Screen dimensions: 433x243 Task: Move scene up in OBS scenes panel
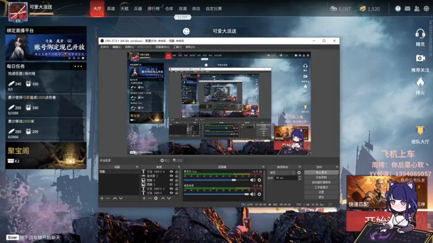pyautogui.click(x=115, y=198)
